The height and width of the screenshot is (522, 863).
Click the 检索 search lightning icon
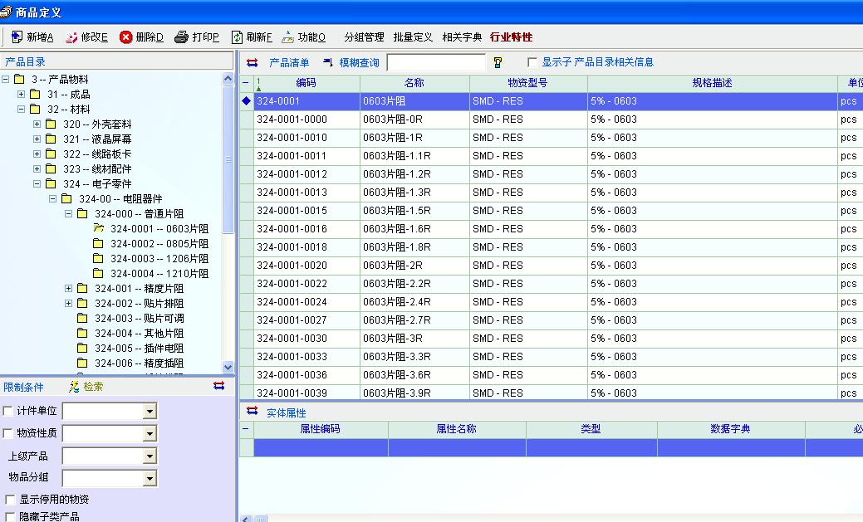76,387
